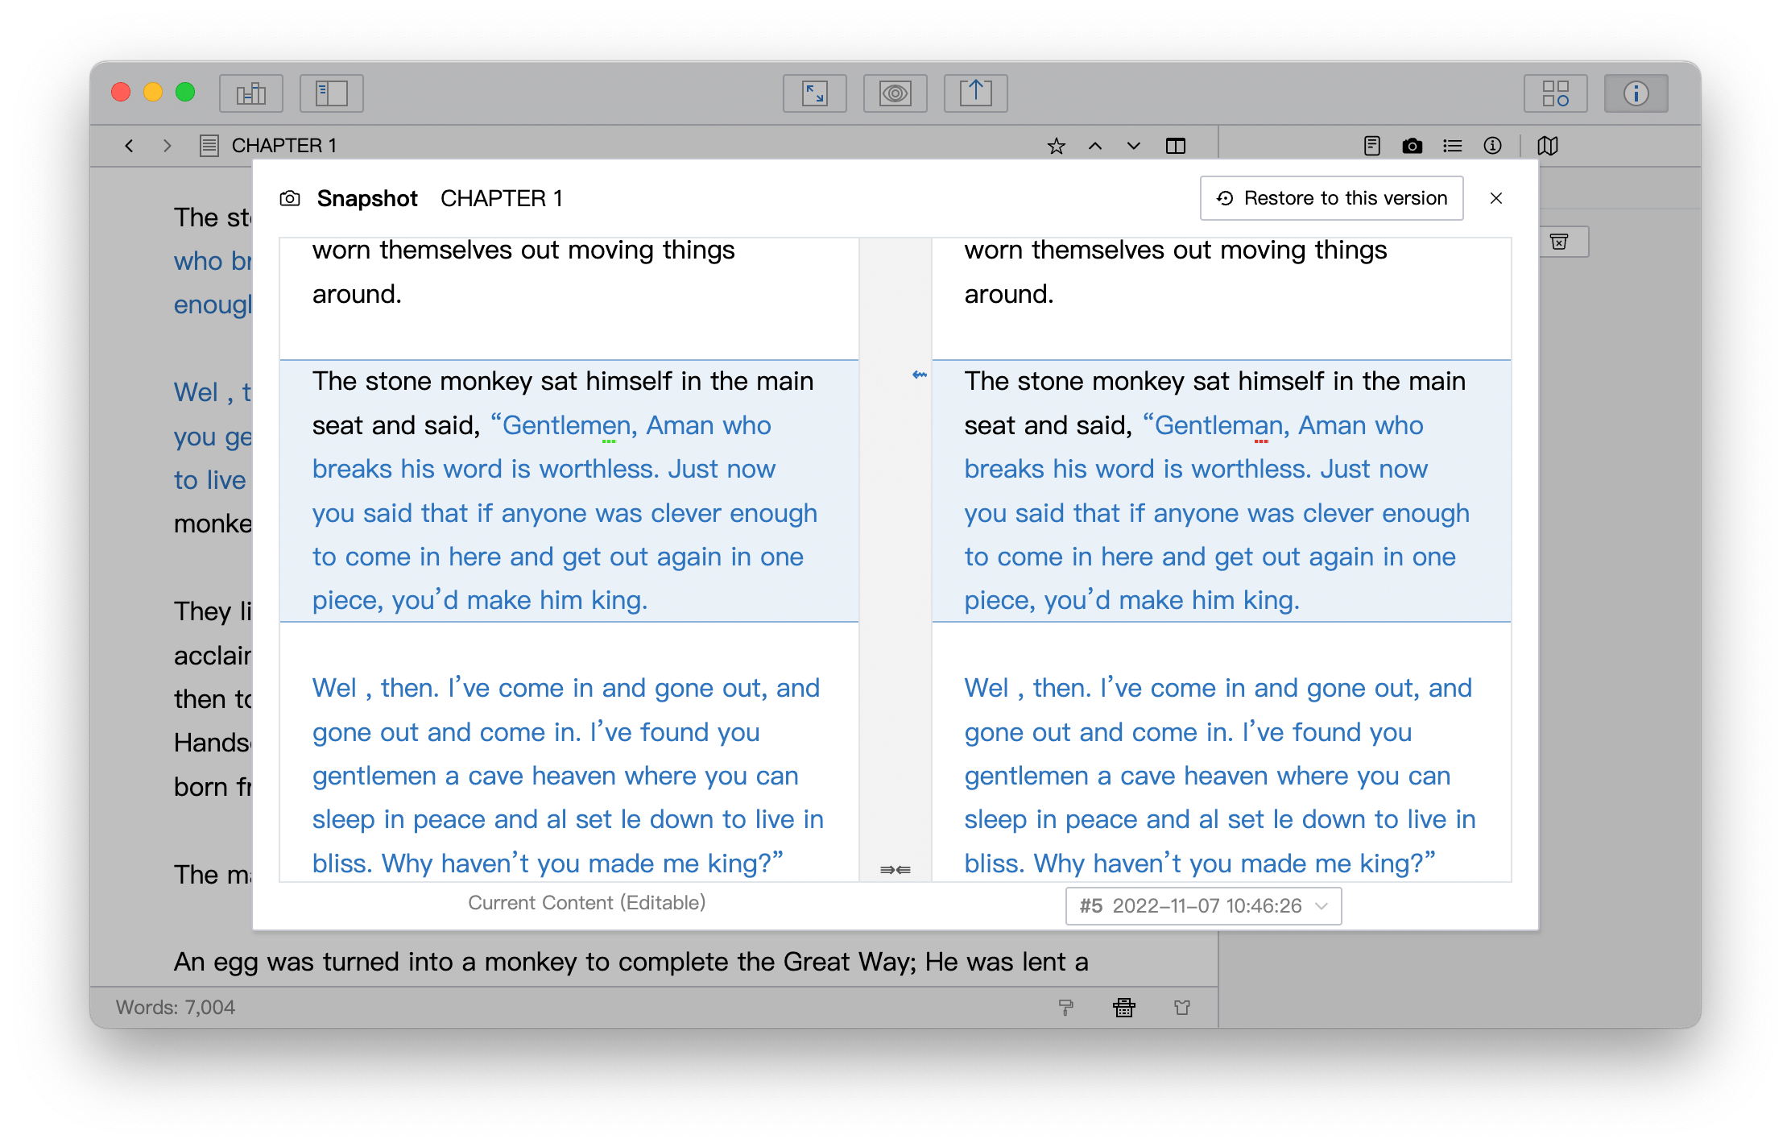The width and height of the screenshot is (1791, 1147).
Task: Click the delete snapshot trash button
Action: pyautogui.click(x=1560, y=242)
